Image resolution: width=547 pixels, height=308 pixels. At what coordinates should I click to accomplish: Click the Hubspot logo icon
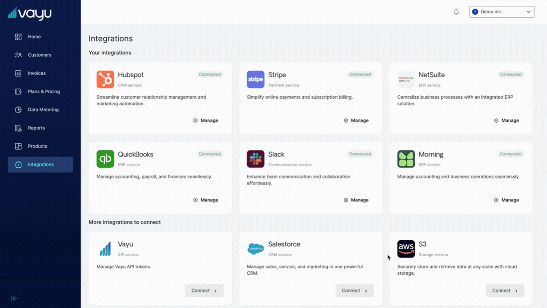click(105, 79)
